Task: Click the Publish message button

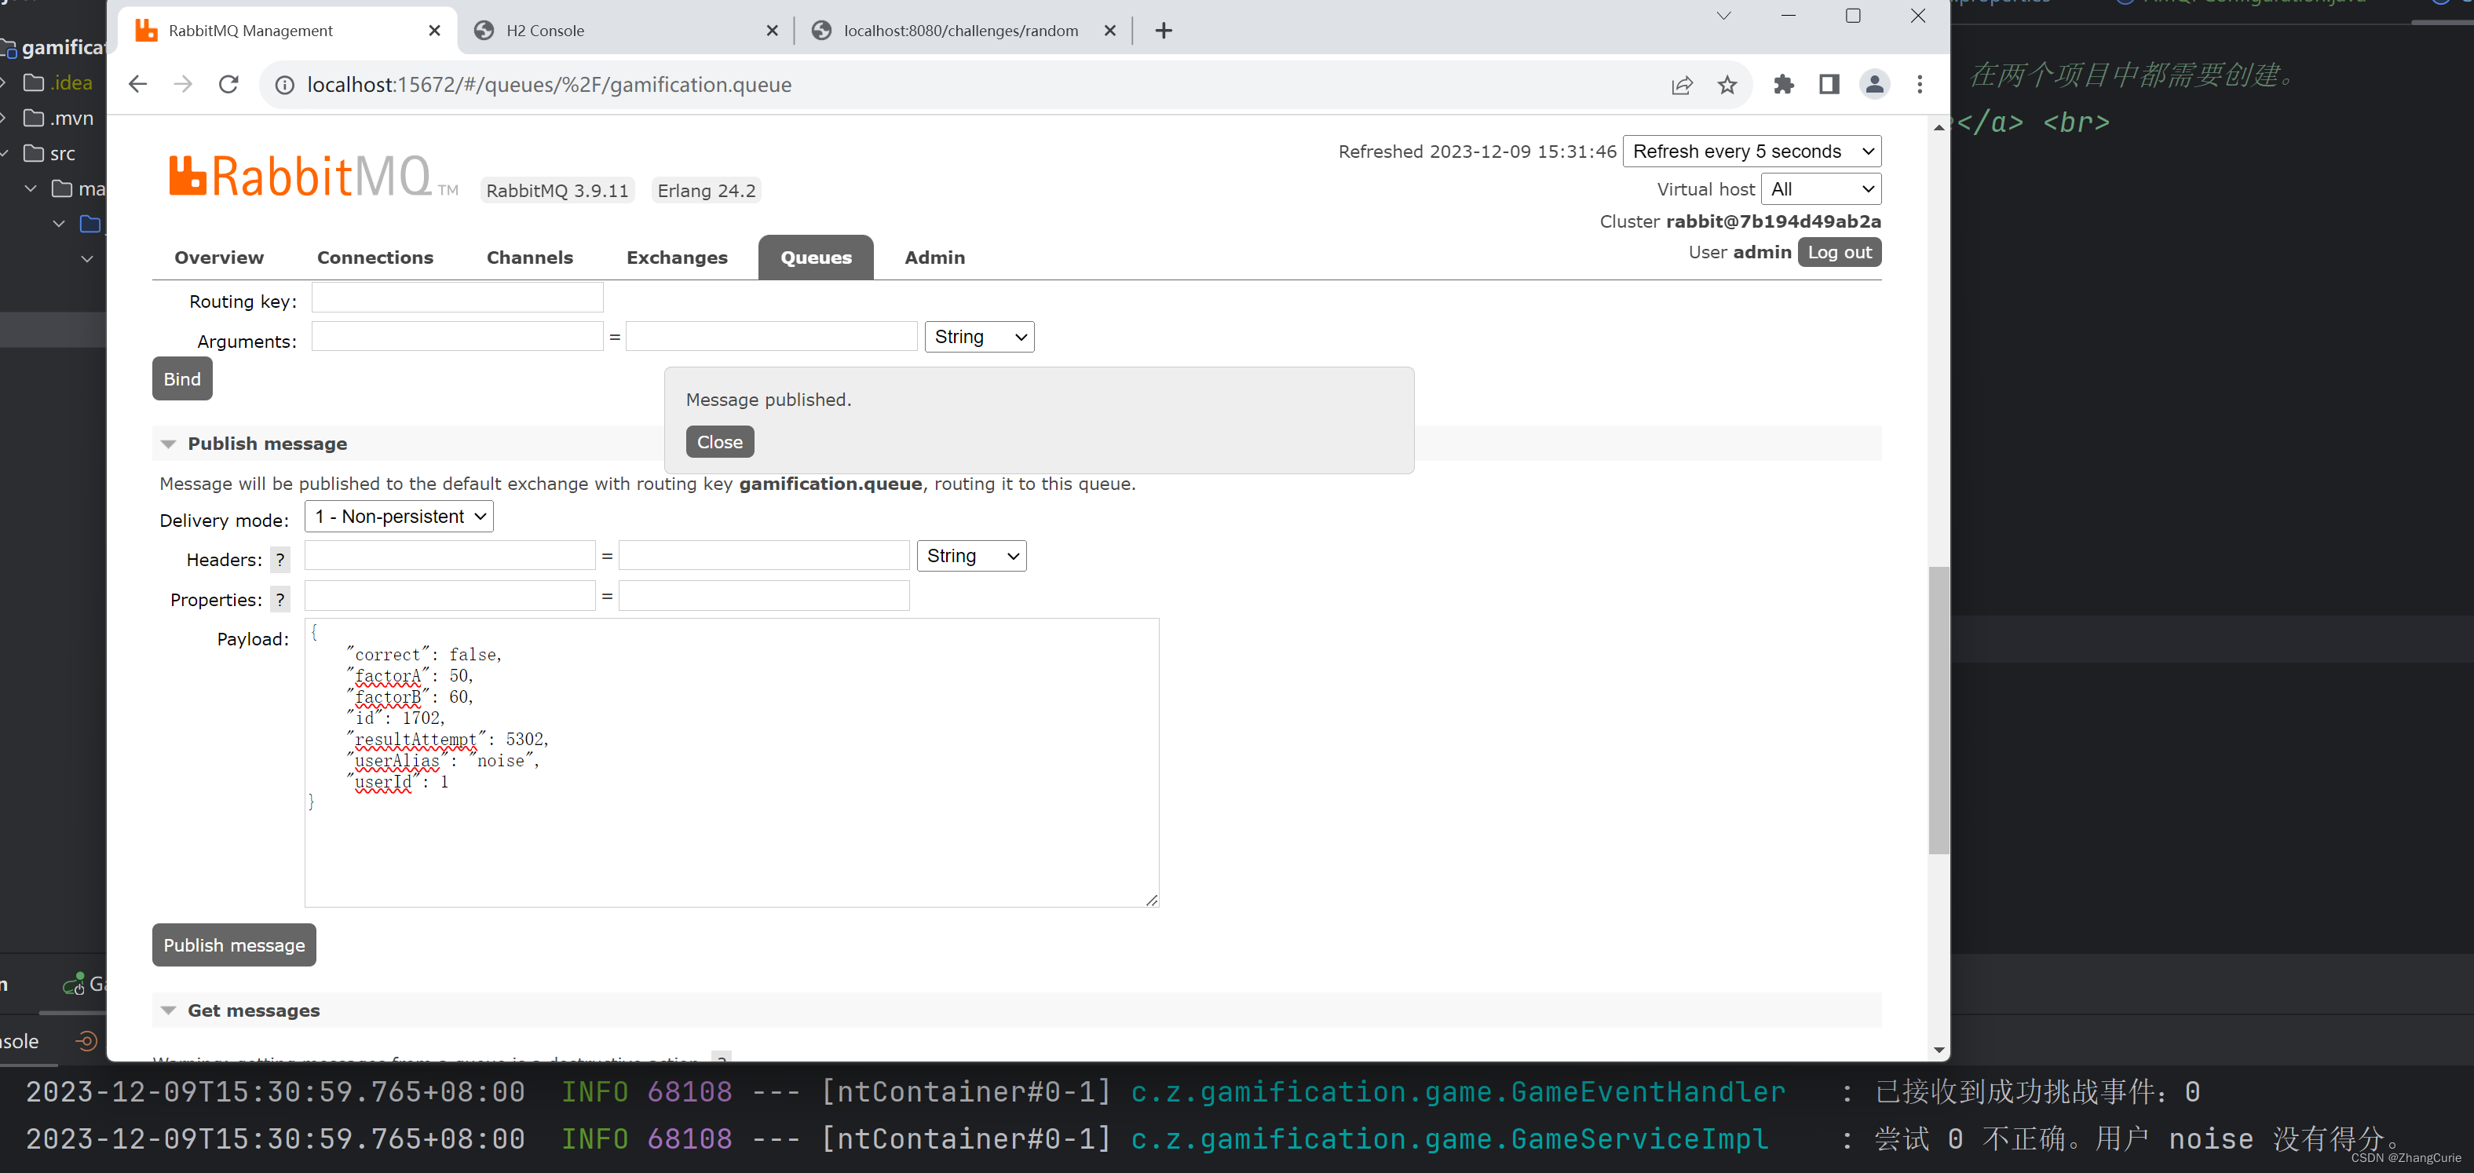Action: [x=233, y=944]
